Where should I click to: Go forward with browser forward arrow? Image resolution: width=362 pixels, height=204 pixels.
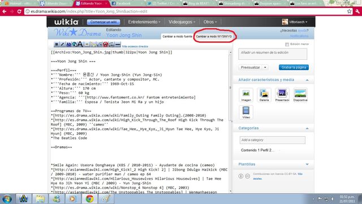tap(12, 11)
